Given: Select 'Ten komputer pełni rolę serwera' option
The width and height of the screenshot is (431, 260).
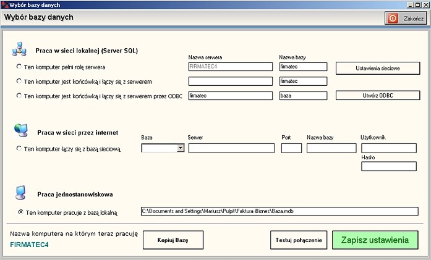Looking at the screenshot, I should click(19, 66).
